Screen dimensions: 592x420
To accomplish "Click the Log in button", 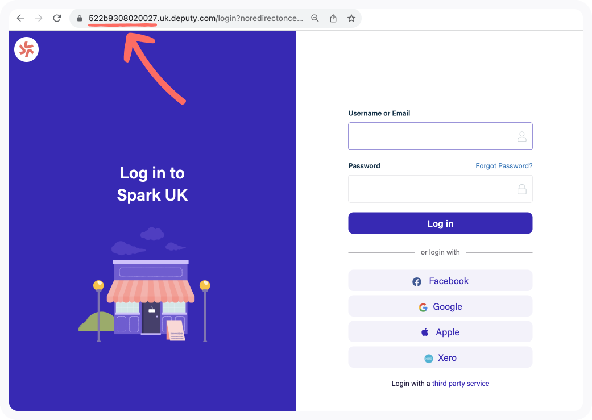I will coord(440,223).
